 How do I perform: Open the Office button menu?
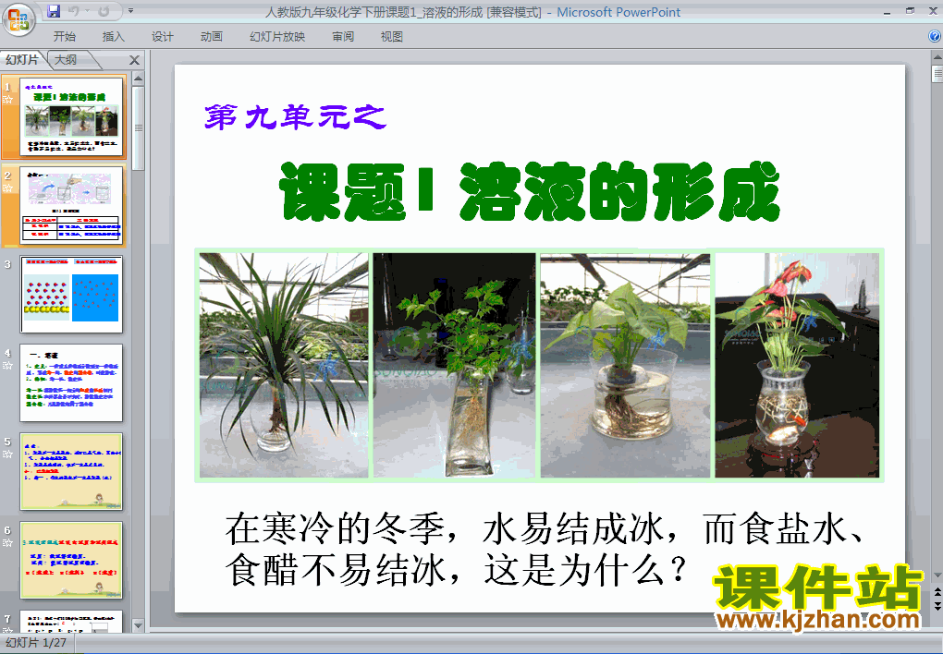(x=18, y=19)
